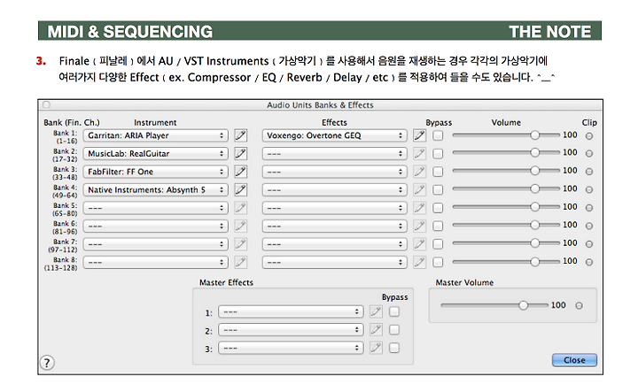Image resolution: width=638 pixels, height=384 pixels.
Task: Open Bank 5 instrument dropdown
Action: (155, 208)
